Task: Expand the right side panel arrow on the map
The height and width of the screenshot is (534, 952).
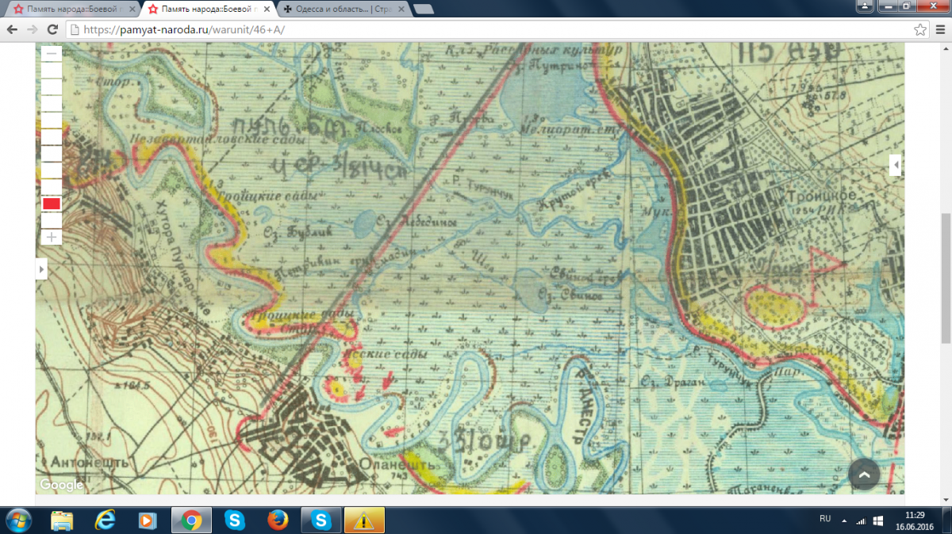Action: click(896, 166)
